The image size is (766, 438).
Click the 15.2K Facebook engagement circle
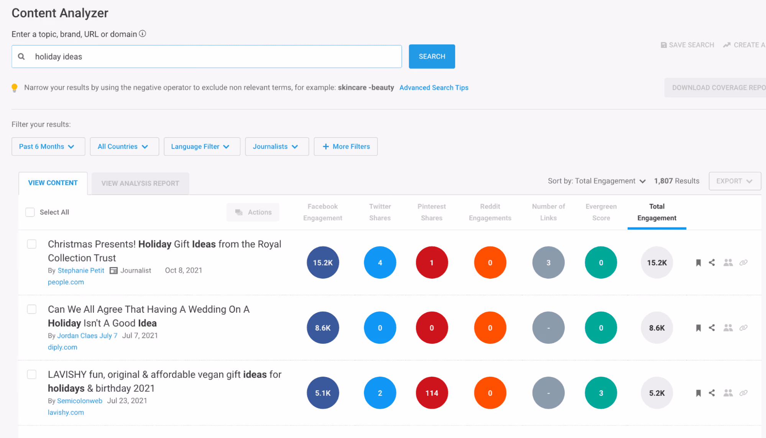323,262
